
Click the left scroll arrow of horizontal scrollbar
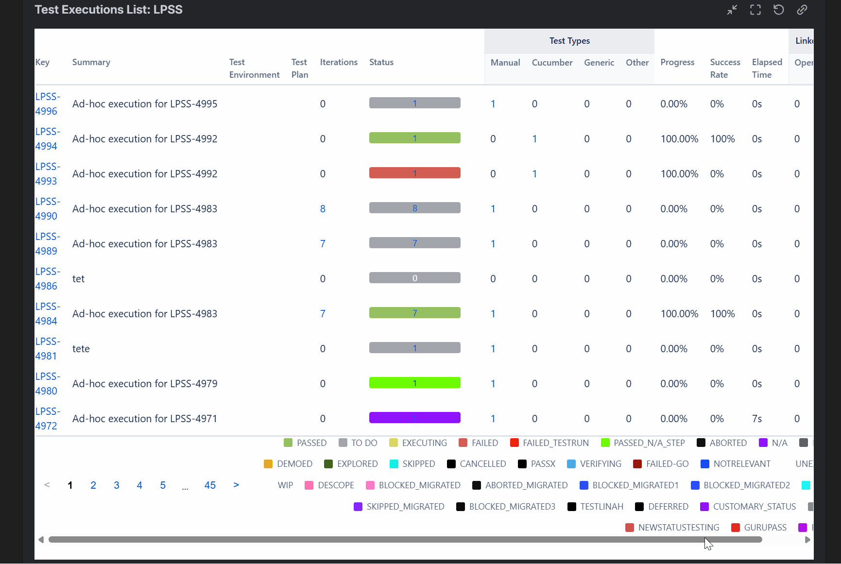(41, 540)
